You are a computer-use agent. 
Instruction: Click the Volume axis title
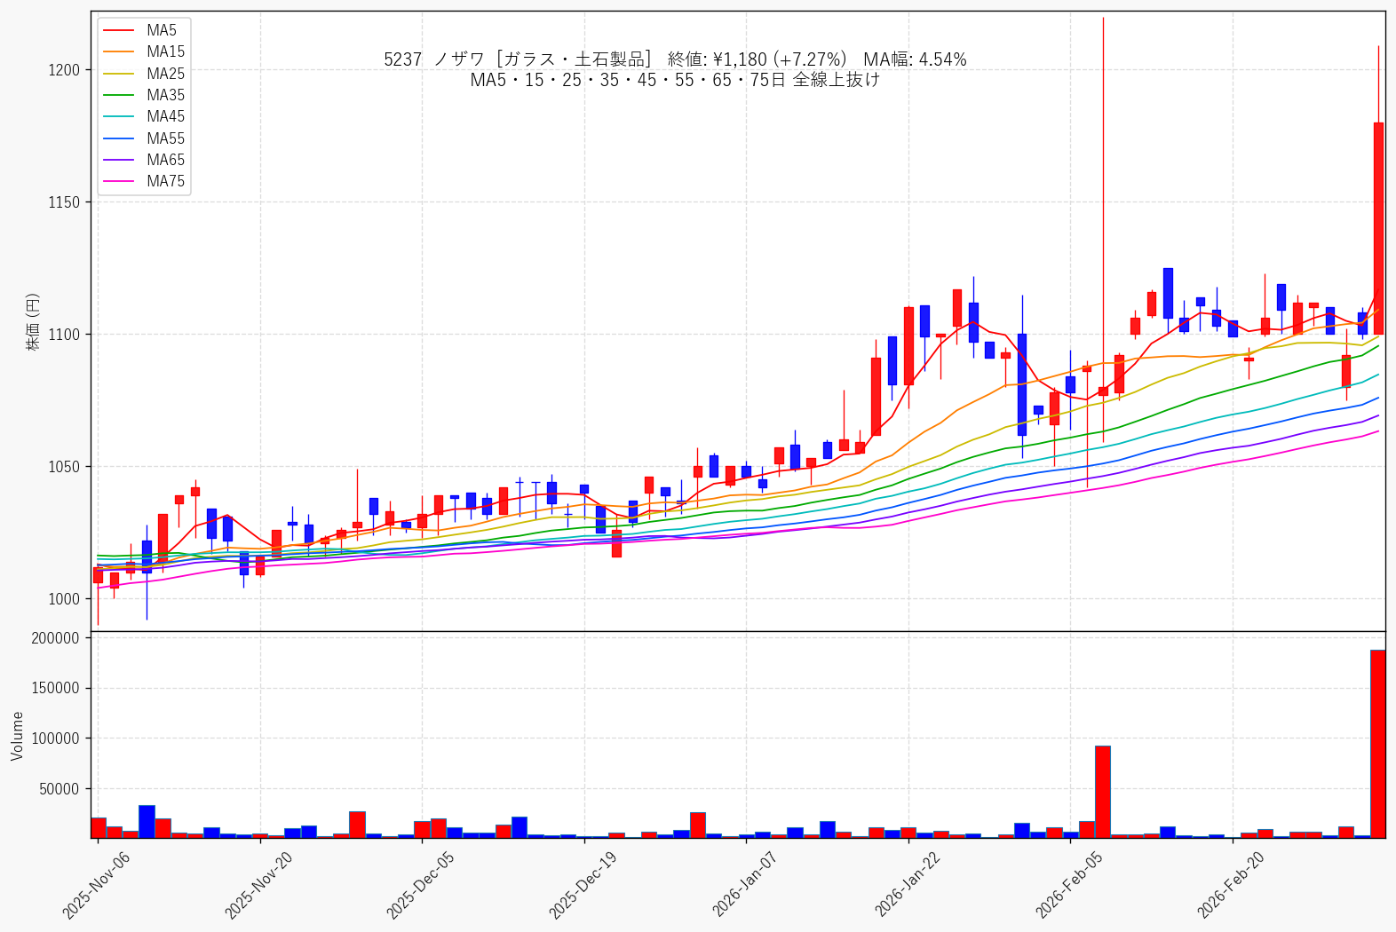click(x=17, y=736)
